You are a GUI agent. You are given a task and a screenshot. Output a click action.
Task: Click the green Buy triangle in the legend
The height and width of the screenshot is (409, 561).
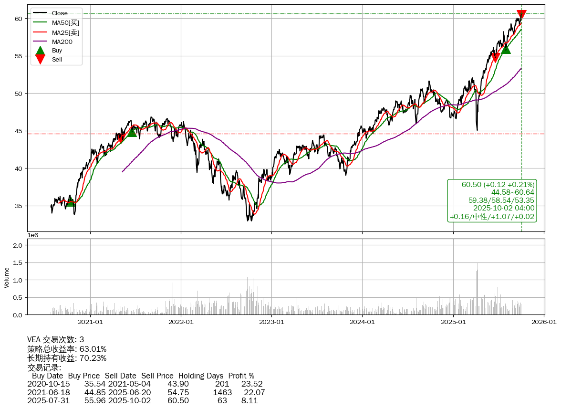(x=41, y=51)
